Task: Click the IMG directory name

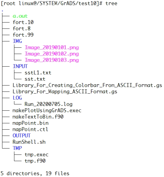Action: tap(17, 41)
